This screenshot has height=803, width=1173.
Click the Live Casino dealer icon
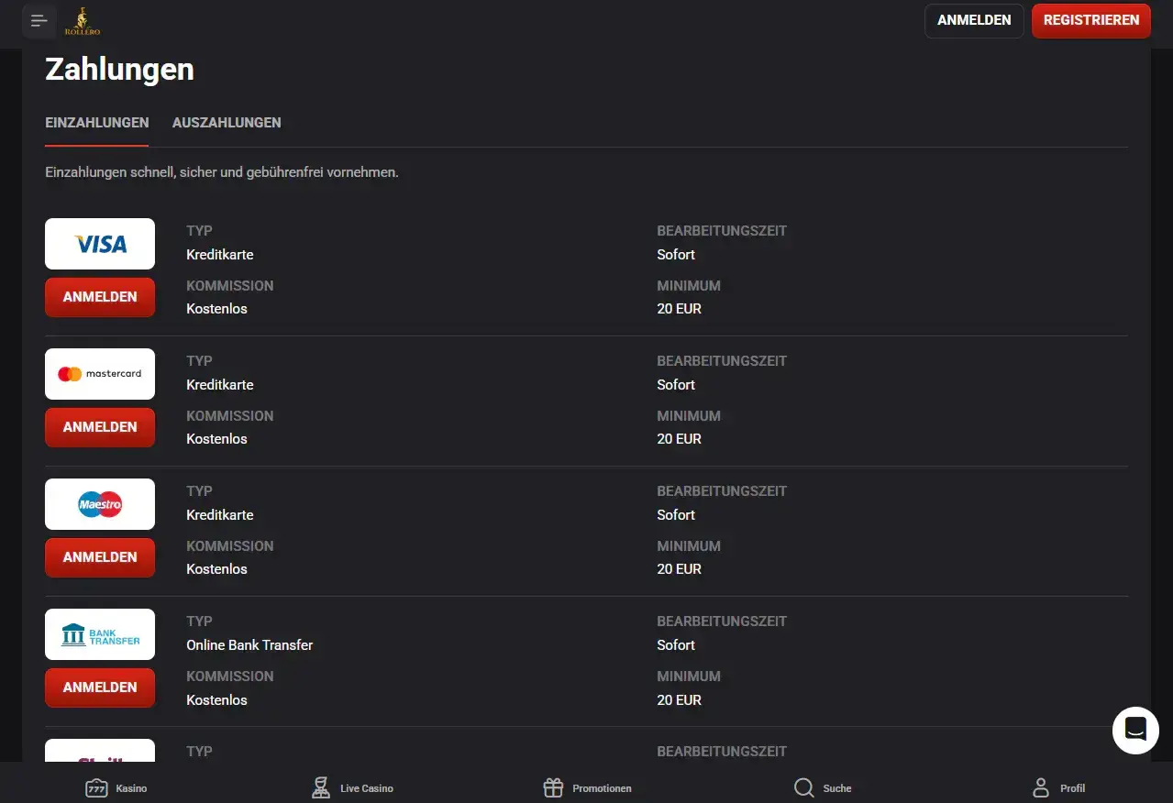coord(321,788)
